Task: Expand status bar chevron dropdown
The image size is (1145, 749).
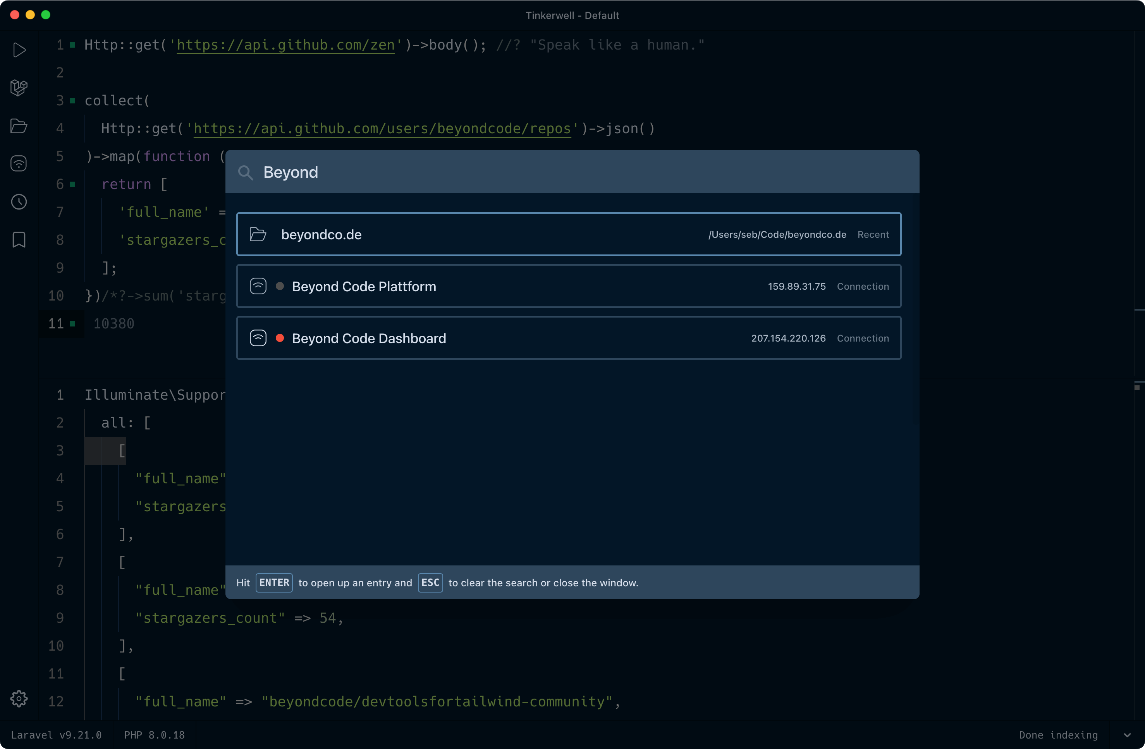Action: pos(1127,735)
